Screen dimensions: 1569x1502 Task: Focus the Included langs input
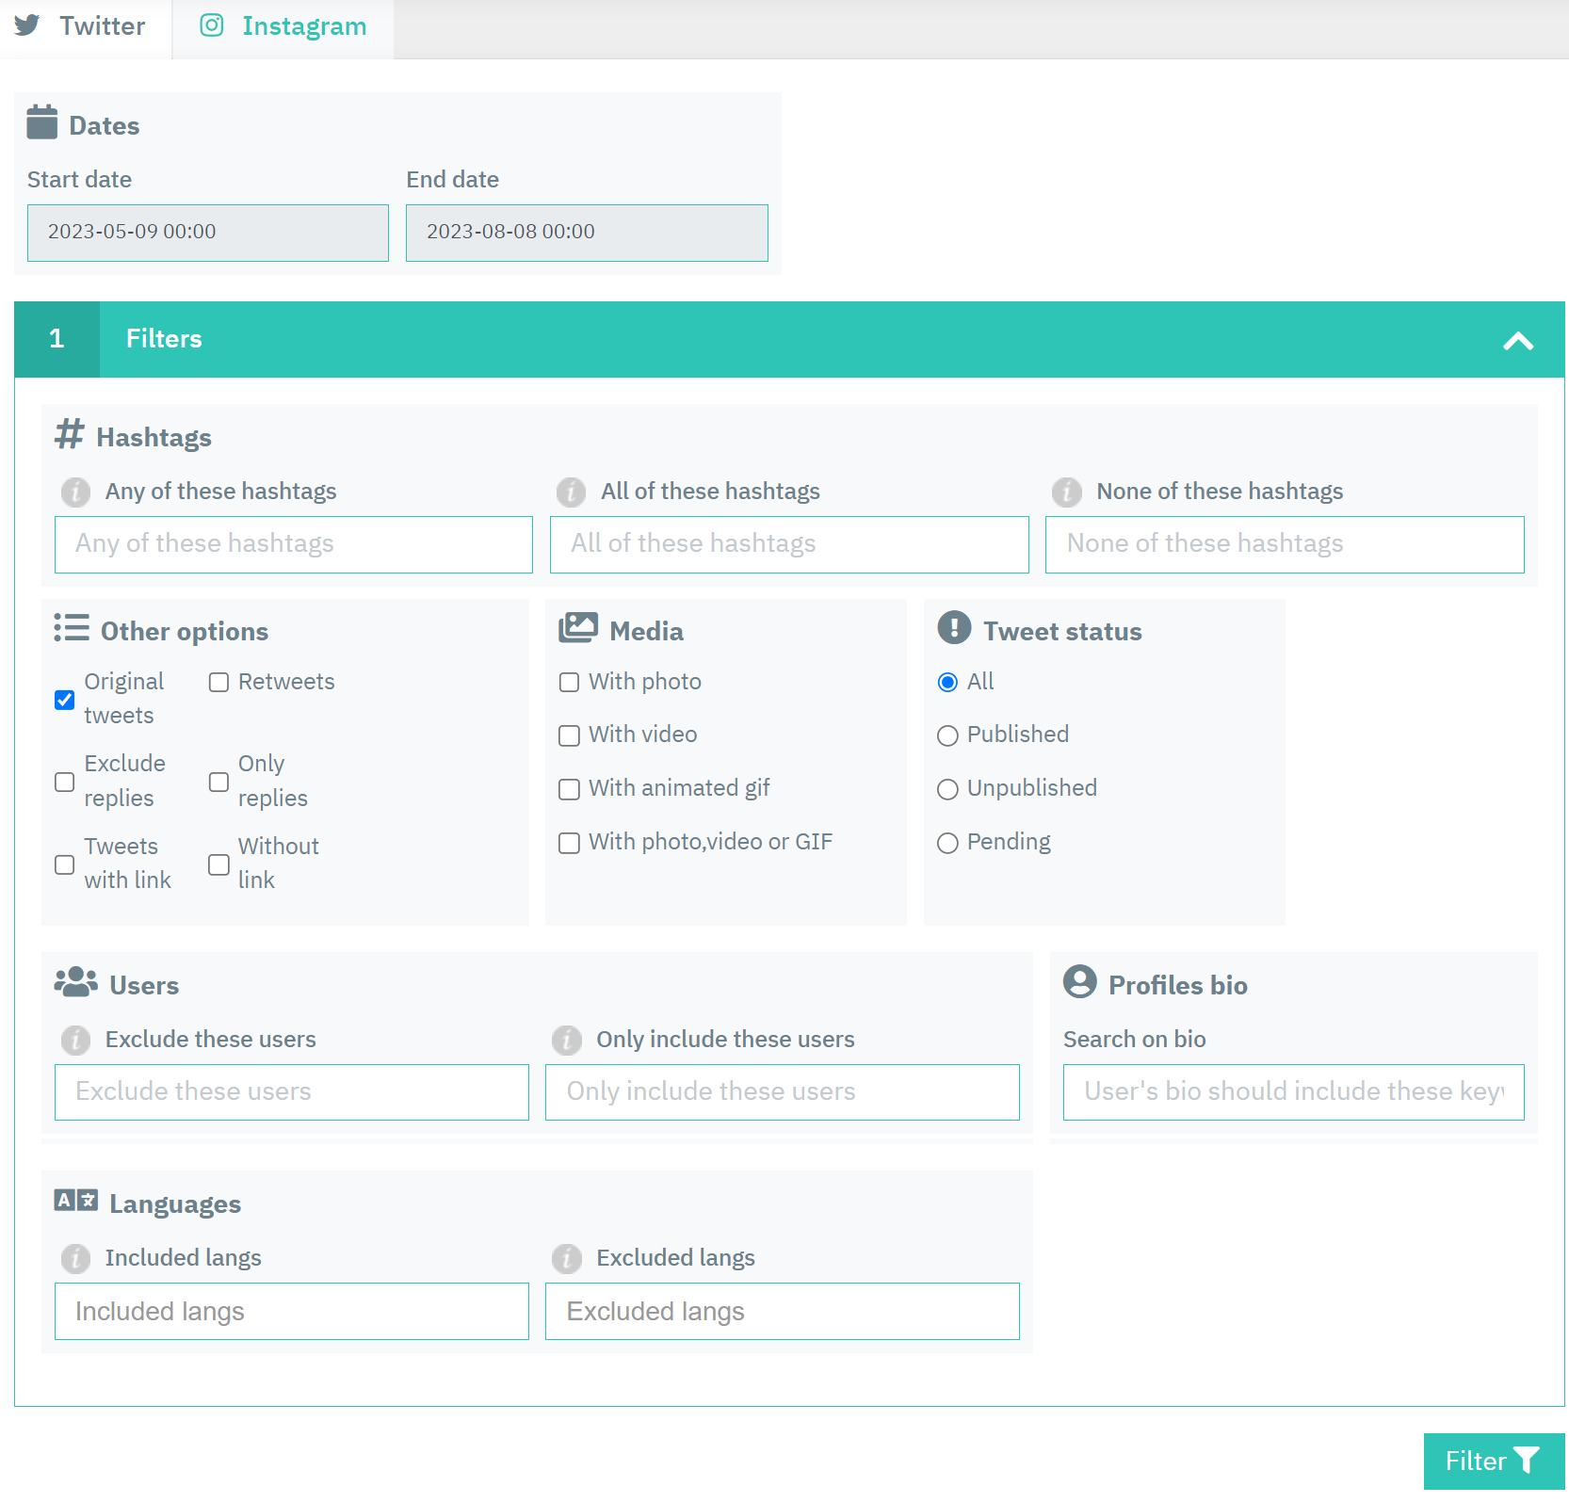click(x=292, y=1311)
